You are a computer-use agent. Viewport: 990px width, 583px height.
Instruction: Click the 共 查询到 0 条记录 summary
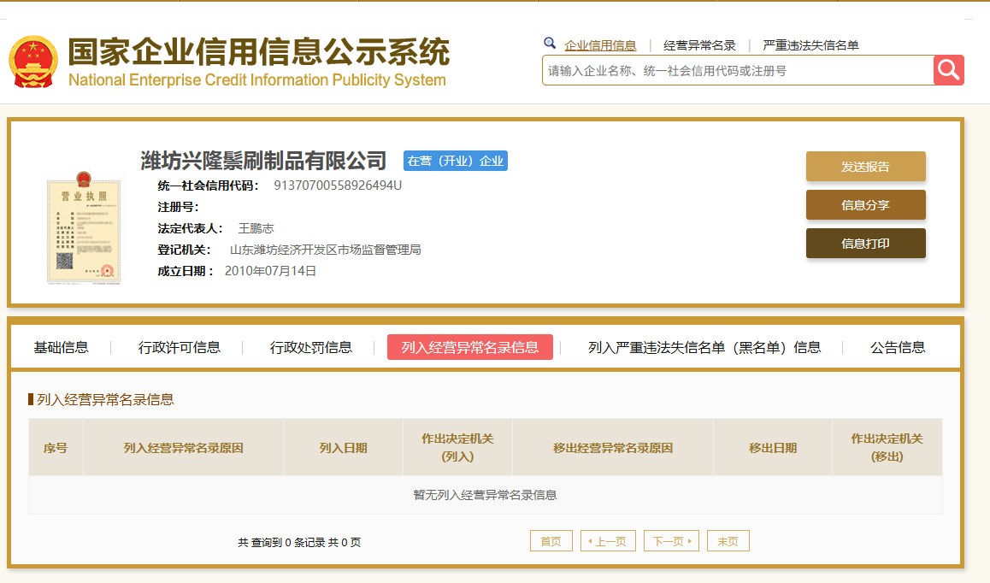(299, 543)
